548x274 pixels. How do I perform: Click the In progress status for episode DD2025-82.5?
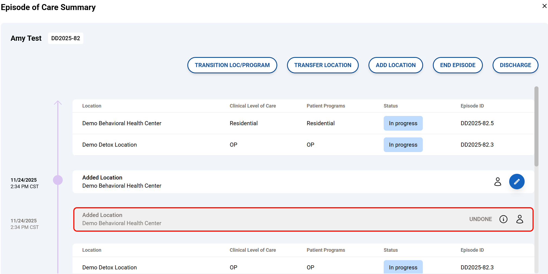[403, 123]
